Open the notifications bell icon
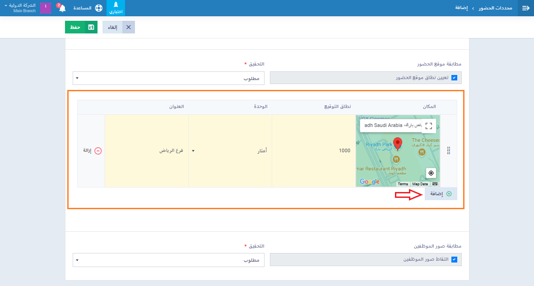The width and height of the screenshot is (534, 286). (62, 8)
